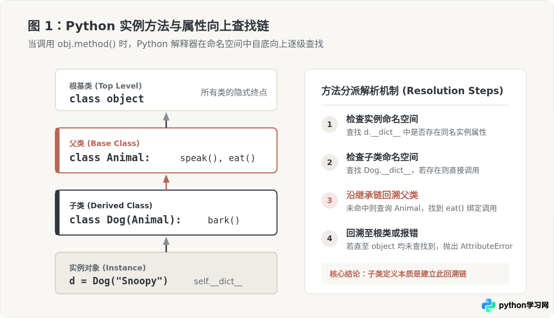Click the "self.__dict__" text
This screenshot has width=554, height=318.
[218, 282]
